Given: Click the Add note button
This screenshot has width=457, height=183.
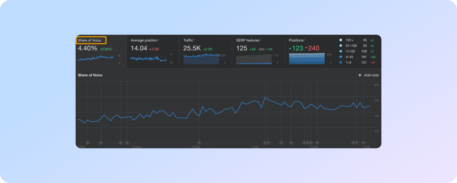Looking at the screenshot, I should [x=368, y=75].
